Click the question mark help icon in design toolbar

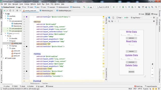[154, 21]
